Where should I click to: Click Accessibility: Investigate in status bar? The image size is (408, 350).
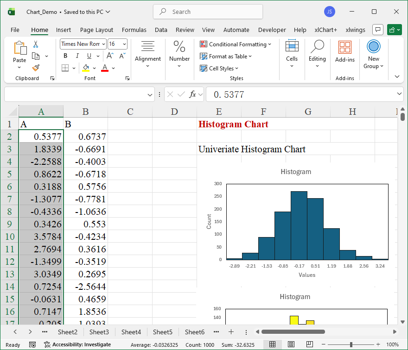pos(77,344)
